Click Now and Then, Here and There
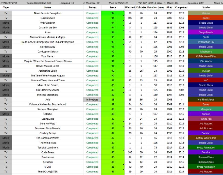The width and height of the screenshot is (223, 175). coord(48,81)
